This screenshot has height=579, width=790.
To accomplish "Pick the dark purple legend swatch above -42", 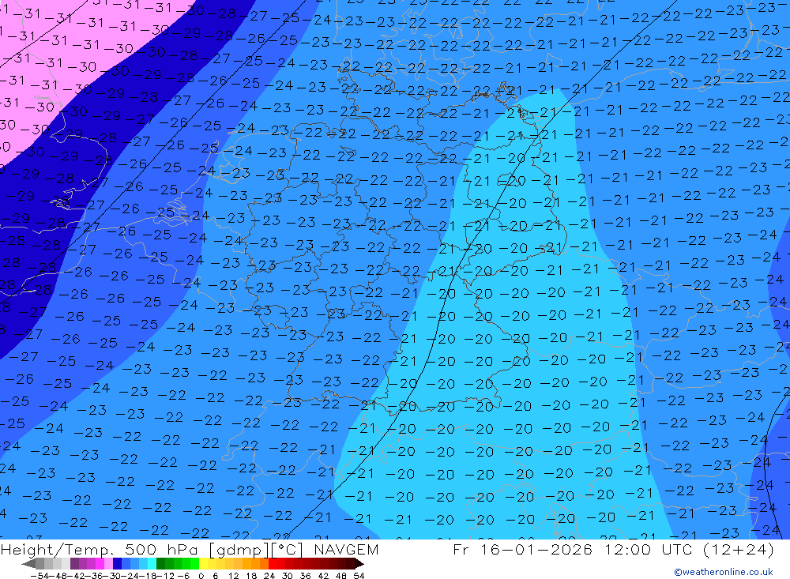I will [74, 563].
